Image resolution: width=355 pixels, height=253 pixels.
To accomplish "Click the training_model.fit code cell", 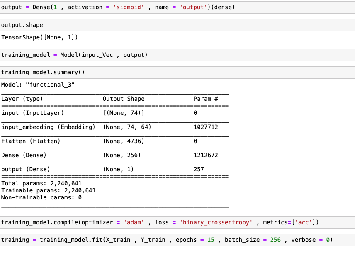I will pos(177,240).
